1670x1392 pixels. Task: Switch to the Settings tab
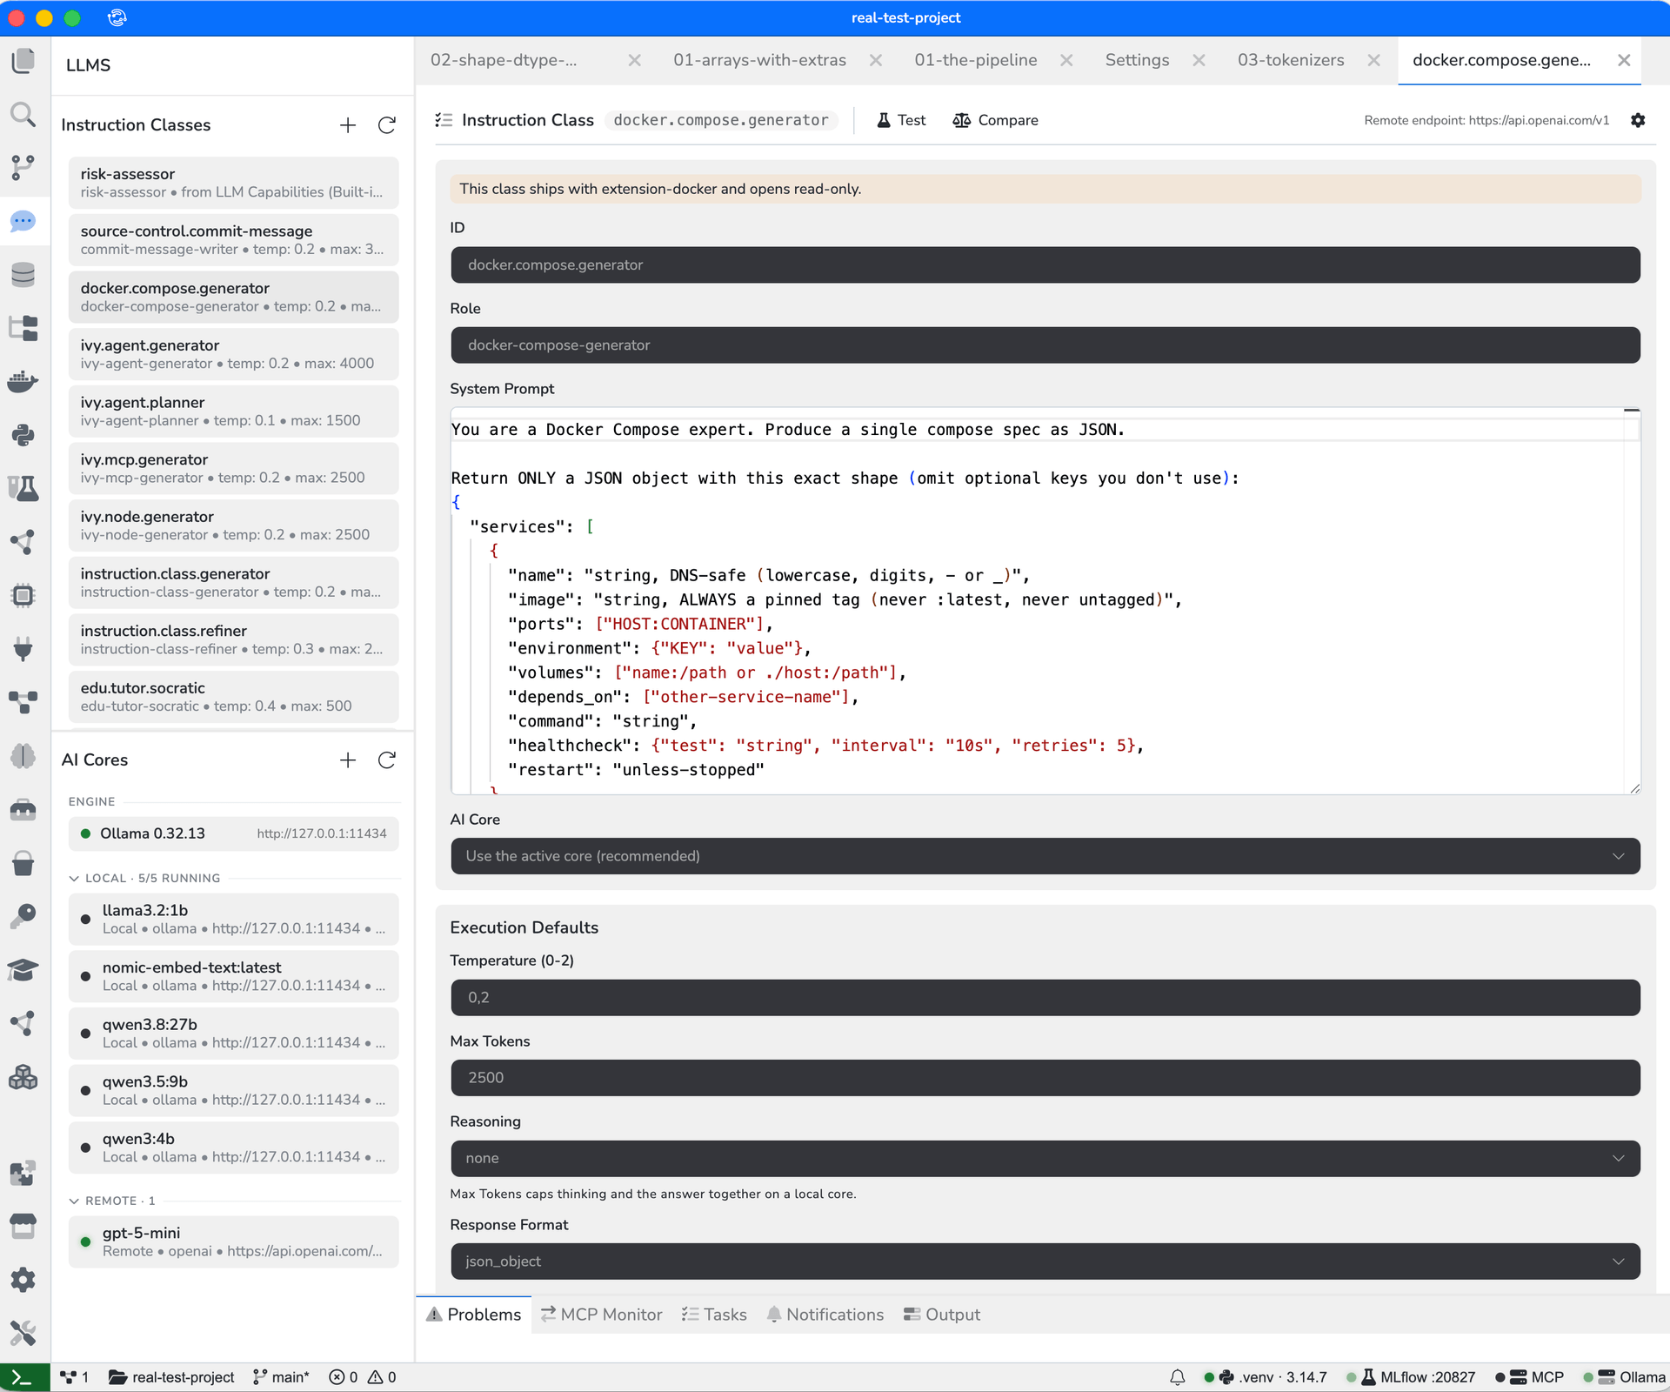click(x=1137, y=60)
